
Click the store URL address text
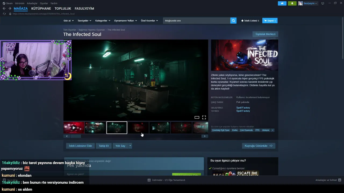(44, 14)
